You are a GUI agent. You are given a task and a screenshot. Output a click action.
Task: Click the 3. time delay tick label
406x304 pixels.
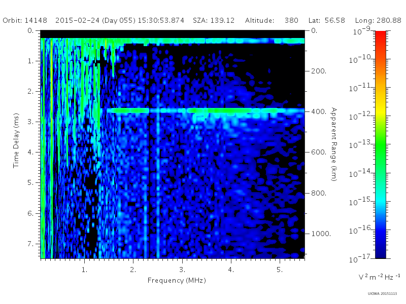pyautogui.click(x=30, y=122)
